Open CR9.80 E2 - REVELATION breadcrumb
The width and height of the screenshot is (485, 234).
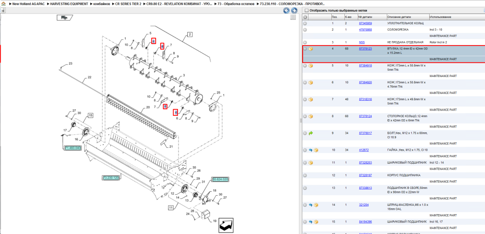(179, 4)
